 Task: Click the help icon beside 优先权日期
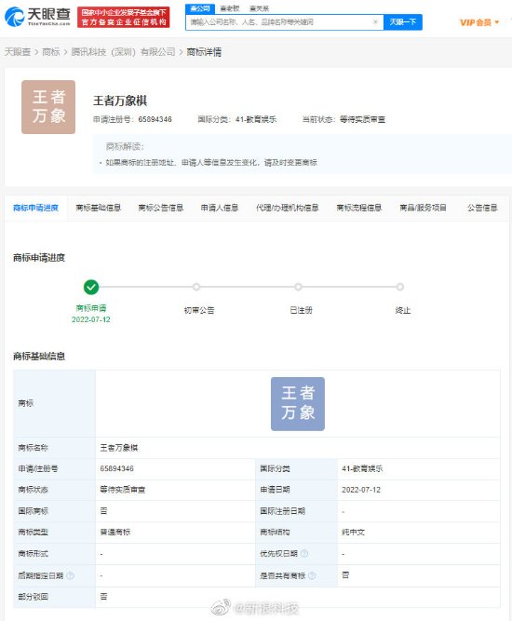coord(304,554)
